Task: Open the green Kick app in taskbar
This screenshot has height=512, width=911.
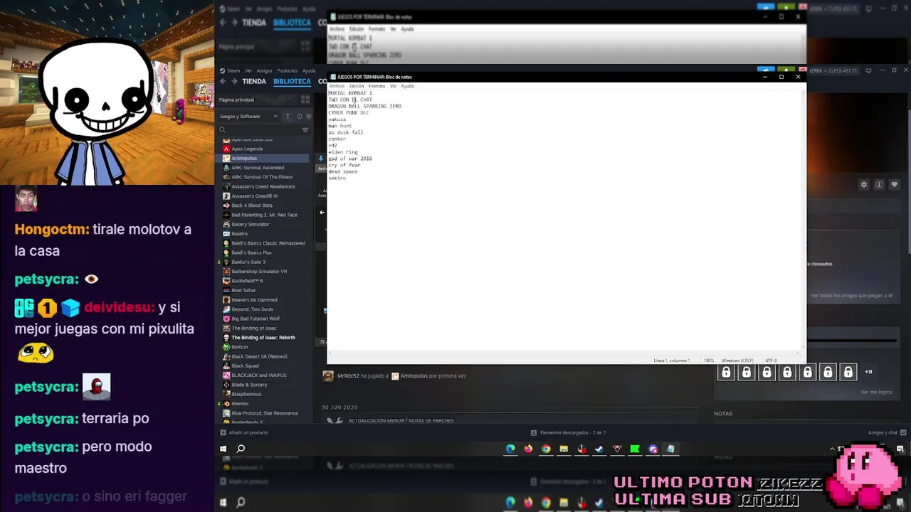Action: [635, 449]
